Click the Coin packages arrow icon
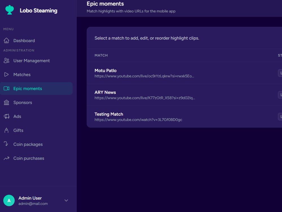The width and height of the screenshot is (282, 212). (6, 144)
